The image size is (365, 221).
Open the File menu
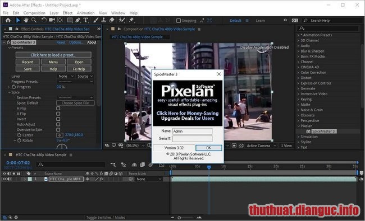pyautogui.click(x=6, y=13)
